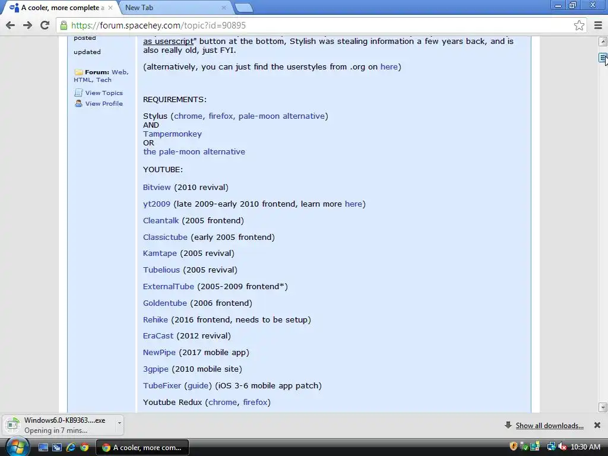This screenshot has height=456, width=608.
Task: Open the Chrome hamburger menu
Action: click(598, 25)
